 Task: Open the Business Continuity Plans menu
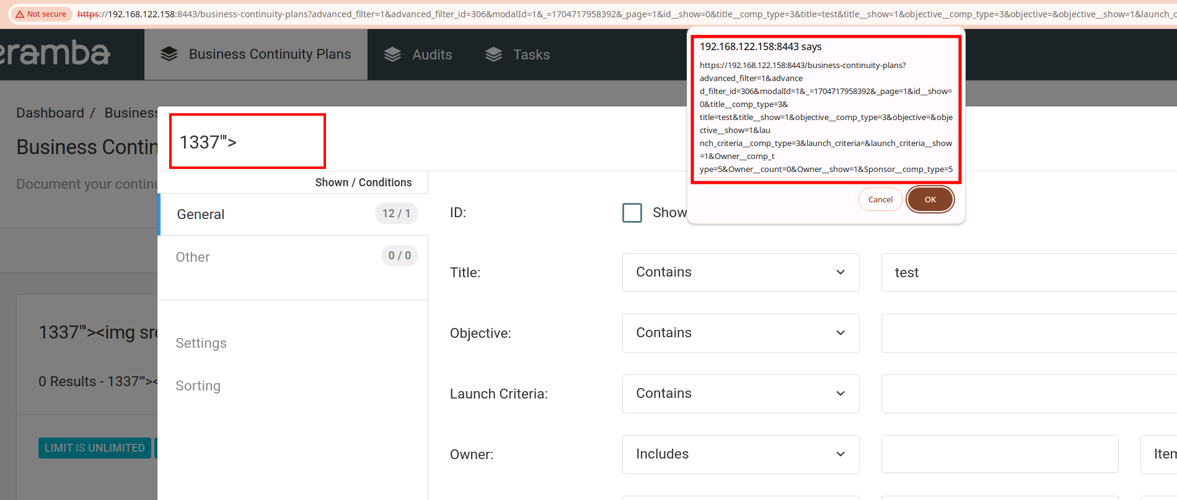click(256, 54)
